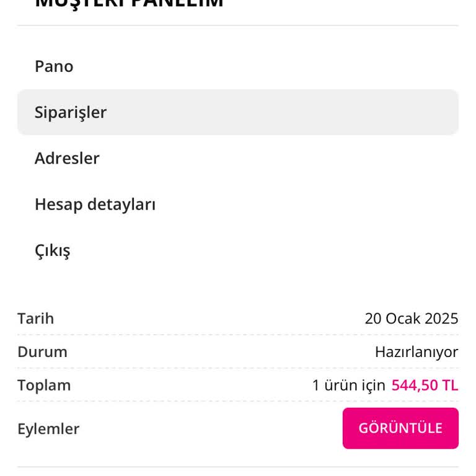Open Hesap detayları account page
This screenshot has height=476, width=476.
(95, 204)
